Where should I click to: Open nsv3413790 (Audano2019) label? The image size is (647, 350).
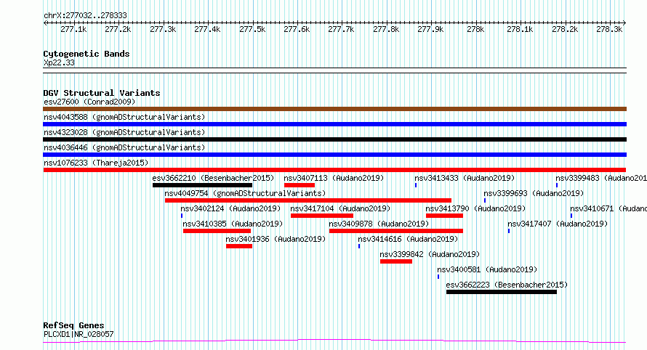(x=475, y=208)
